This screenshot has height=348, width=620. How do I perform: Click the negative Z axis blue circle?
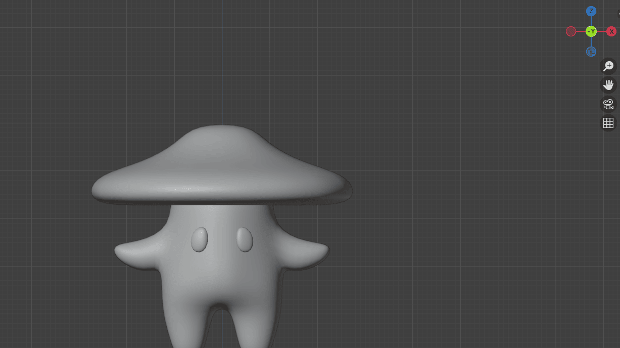591,52
